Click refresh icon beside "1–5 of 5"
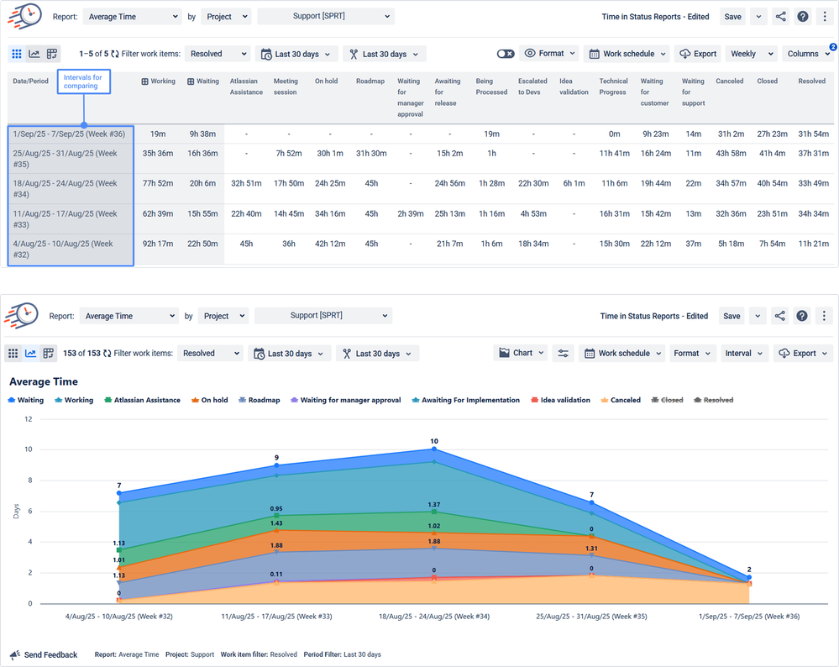 tap(115, 54)
